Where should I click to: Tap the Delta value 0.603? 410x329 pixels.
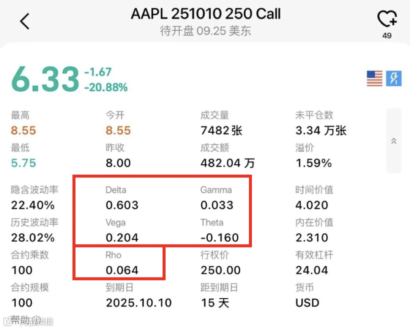pos(122,205)
